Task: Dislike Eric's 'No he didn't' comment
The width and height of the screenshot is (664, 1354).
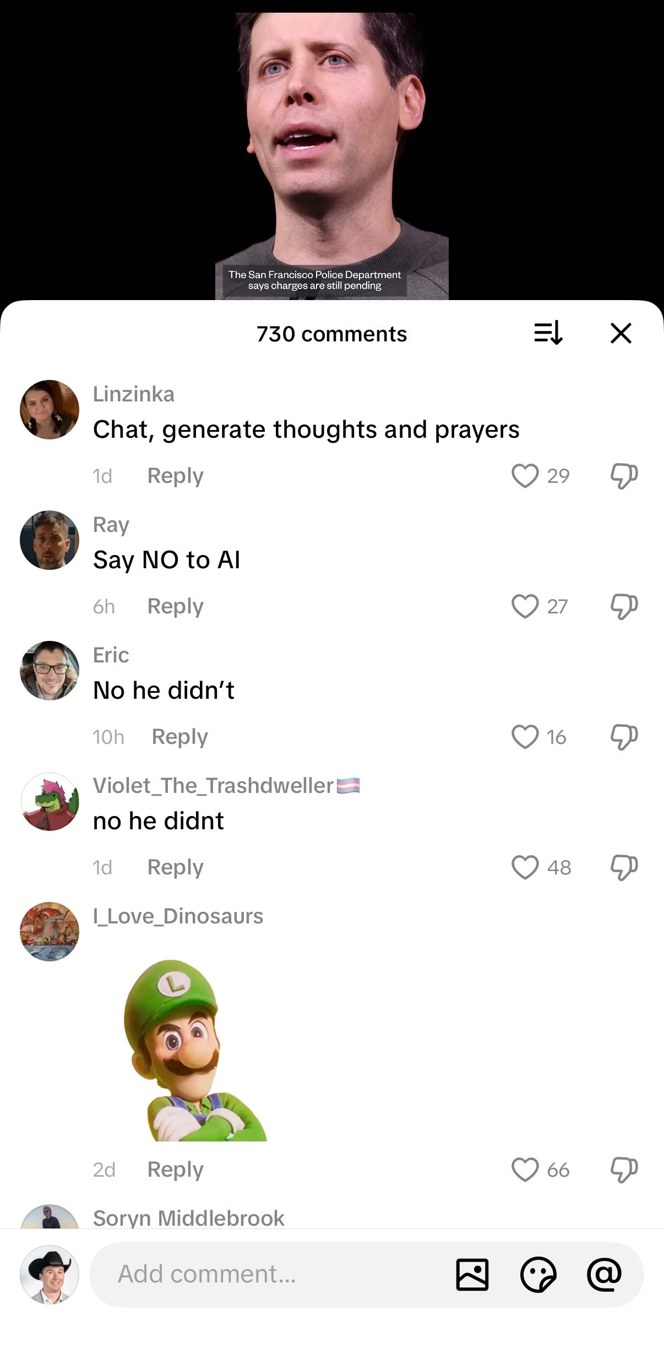Action: pyautogui.click(x=624, y=737)
